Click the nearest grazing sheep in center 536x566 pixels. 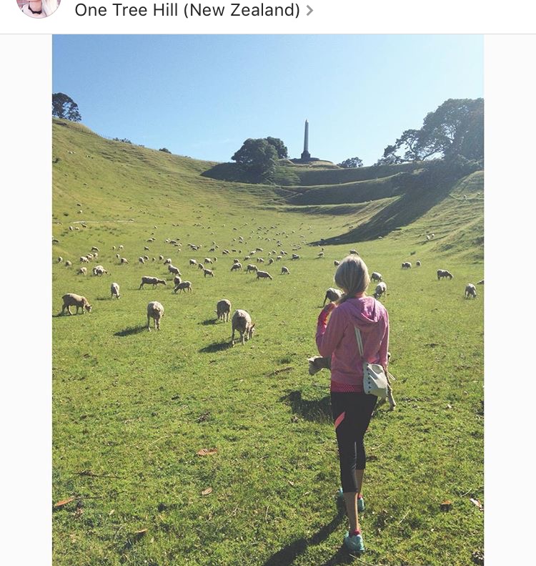242,326
